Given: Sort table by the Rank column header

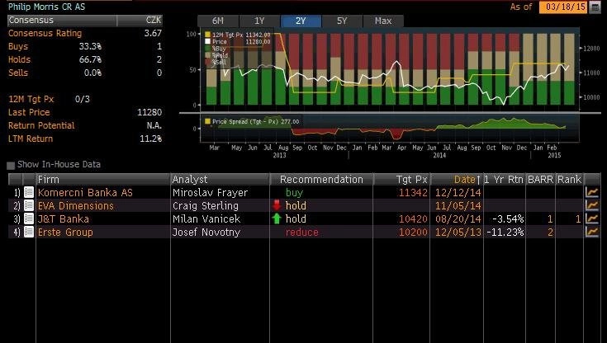Looking at the screenshot, I should [x=569, y=180].
